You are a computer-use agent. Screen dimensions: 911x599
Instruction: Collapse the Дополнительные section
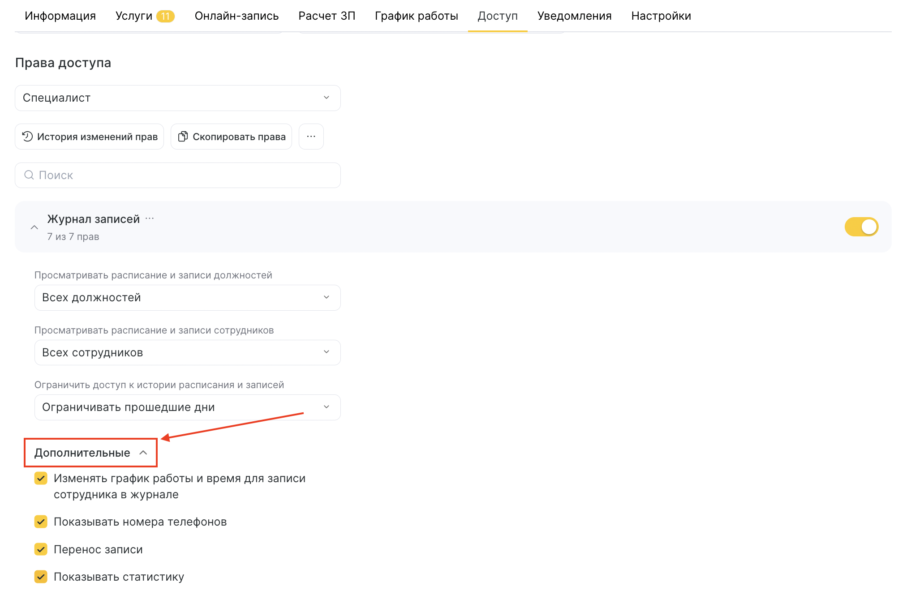(x=90, y=453)
